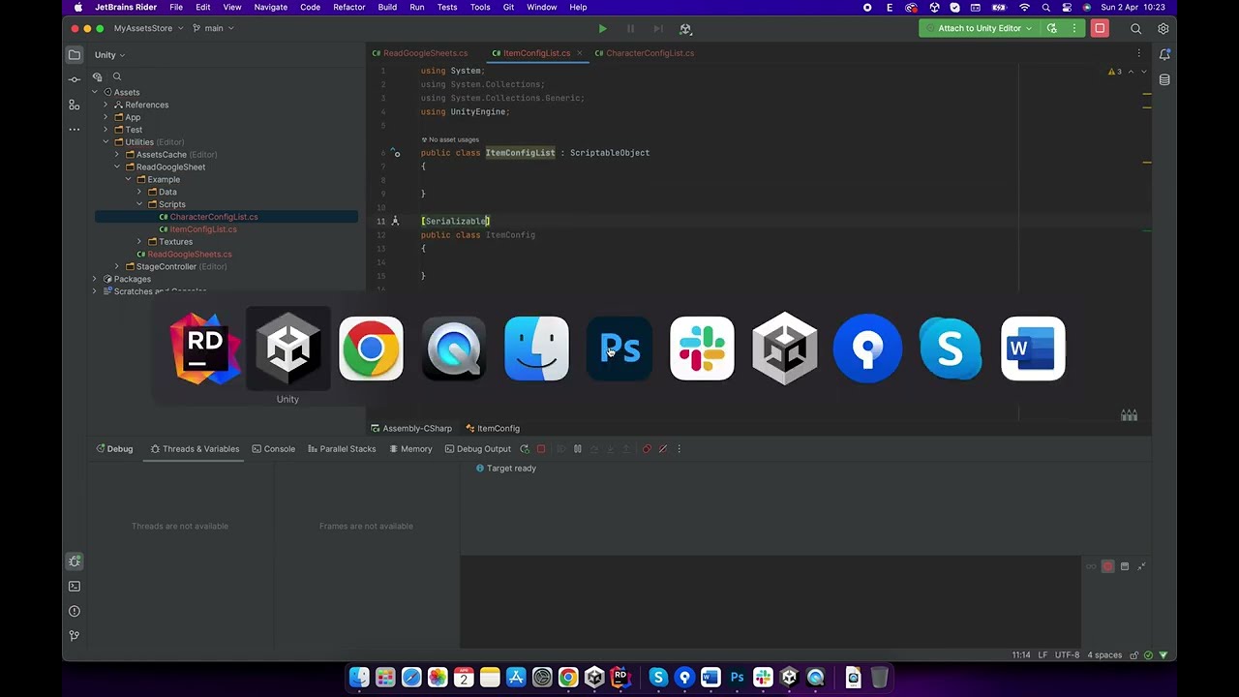Click the Unity editor icon in top toolbar

pyautogui.click(x=685, y=29)
